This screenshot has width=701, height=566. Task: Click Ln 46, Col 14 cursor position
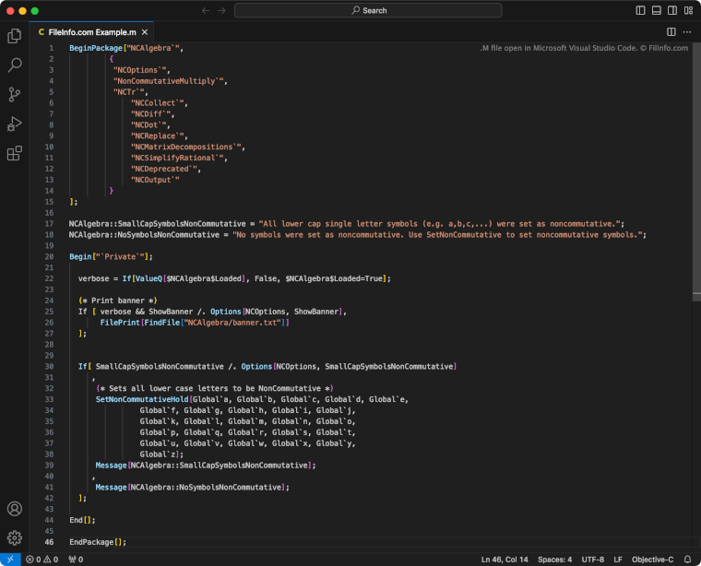click(x=505, y=560)
